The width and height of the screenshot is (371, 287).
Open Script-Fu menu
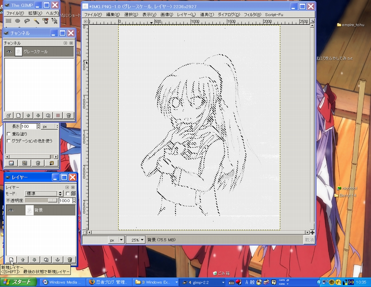[274, 15]
